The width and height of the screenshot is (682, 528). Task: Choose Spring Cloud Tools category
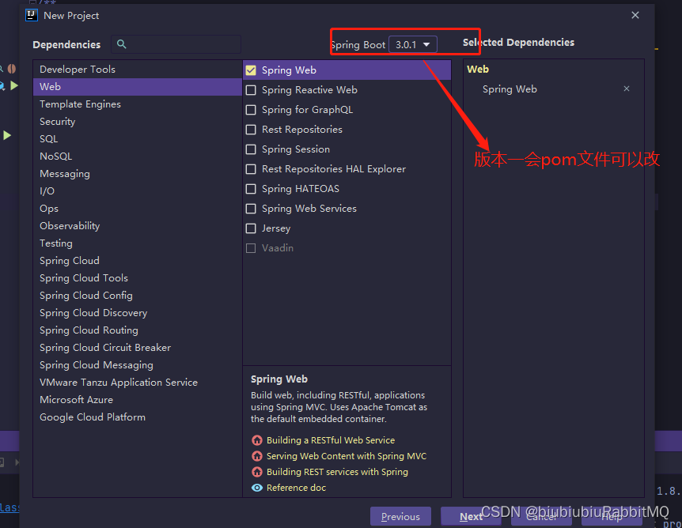pyautogui.click(x=138, y=277)
